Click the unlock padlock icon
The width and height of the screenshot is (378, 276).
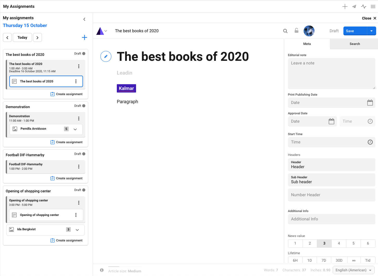tap(296, 31)
